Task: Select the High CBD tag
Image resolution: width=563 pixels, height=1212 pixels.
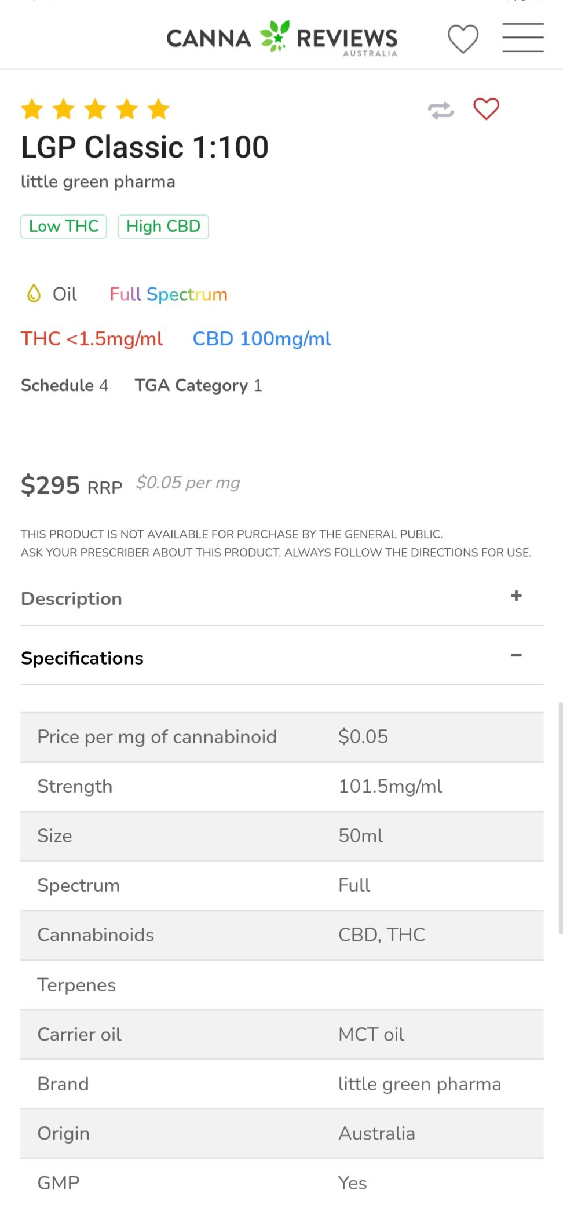Action: click(163, 226)
